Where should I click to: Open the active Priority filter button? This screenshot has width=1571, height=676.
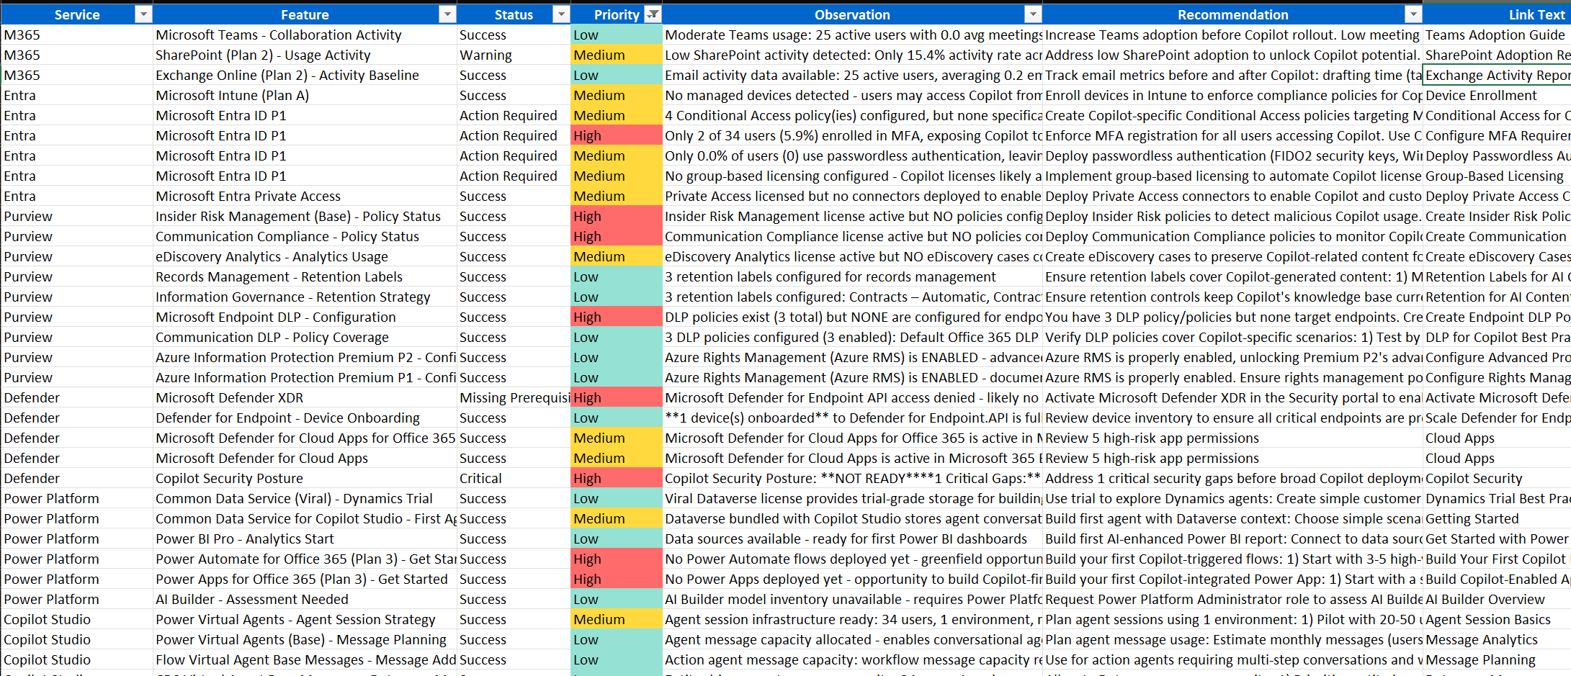(653, 14)
